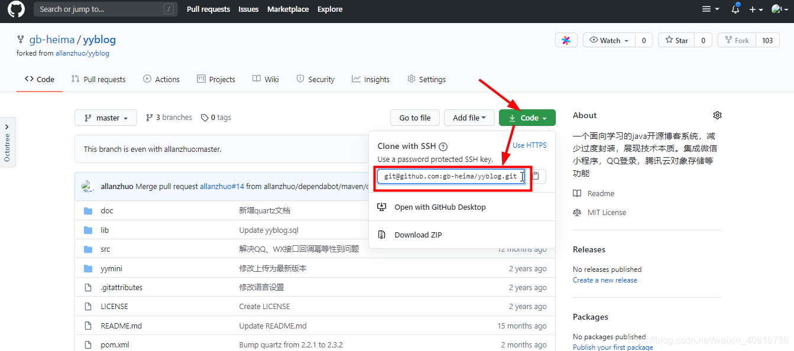
Task: Open the user avatar menu
Action: 780,9
